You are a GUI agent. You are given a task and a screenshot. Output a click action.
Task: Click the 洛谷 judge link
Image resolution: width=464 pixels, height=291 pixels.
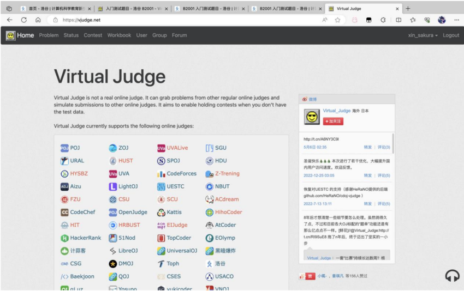[x=220, y=264]
